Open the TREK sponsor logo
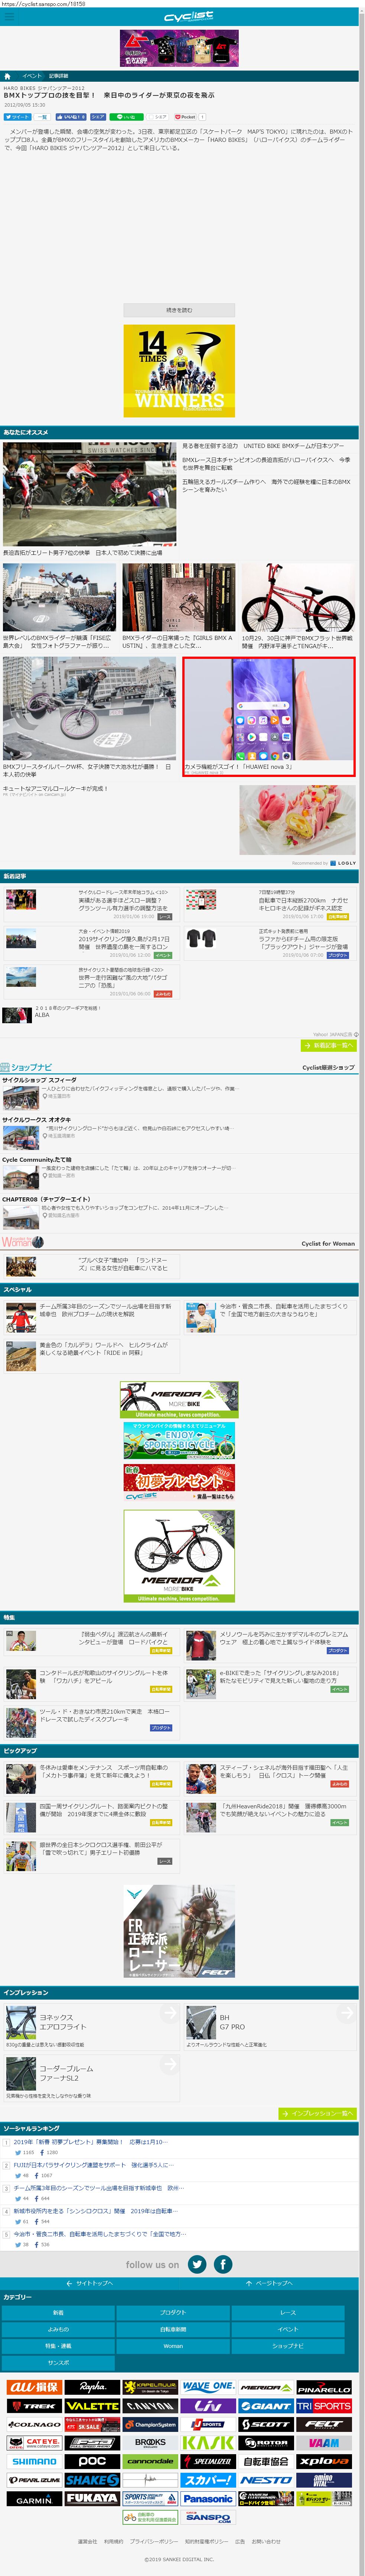The width and height of the screenshot is (365, 2576). coord(35,2406)
